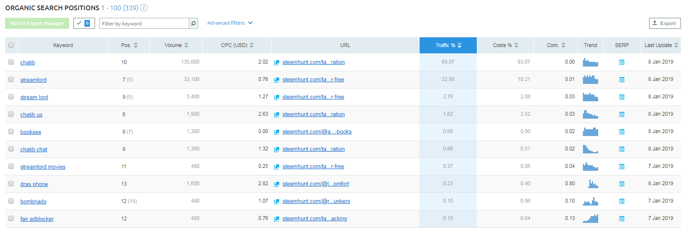Open external link icon for booksee URL

coord(277,132)
